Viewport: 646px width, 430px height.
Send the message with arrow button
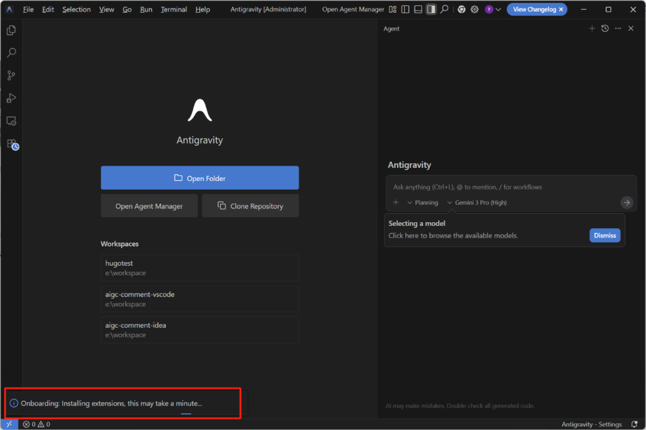tap(627, 202)
